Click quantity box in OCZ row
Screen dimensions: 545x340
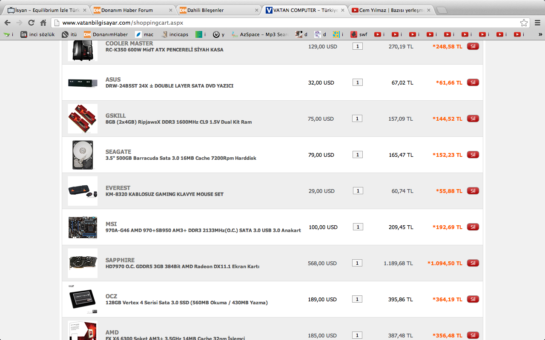tap(358, 299)
